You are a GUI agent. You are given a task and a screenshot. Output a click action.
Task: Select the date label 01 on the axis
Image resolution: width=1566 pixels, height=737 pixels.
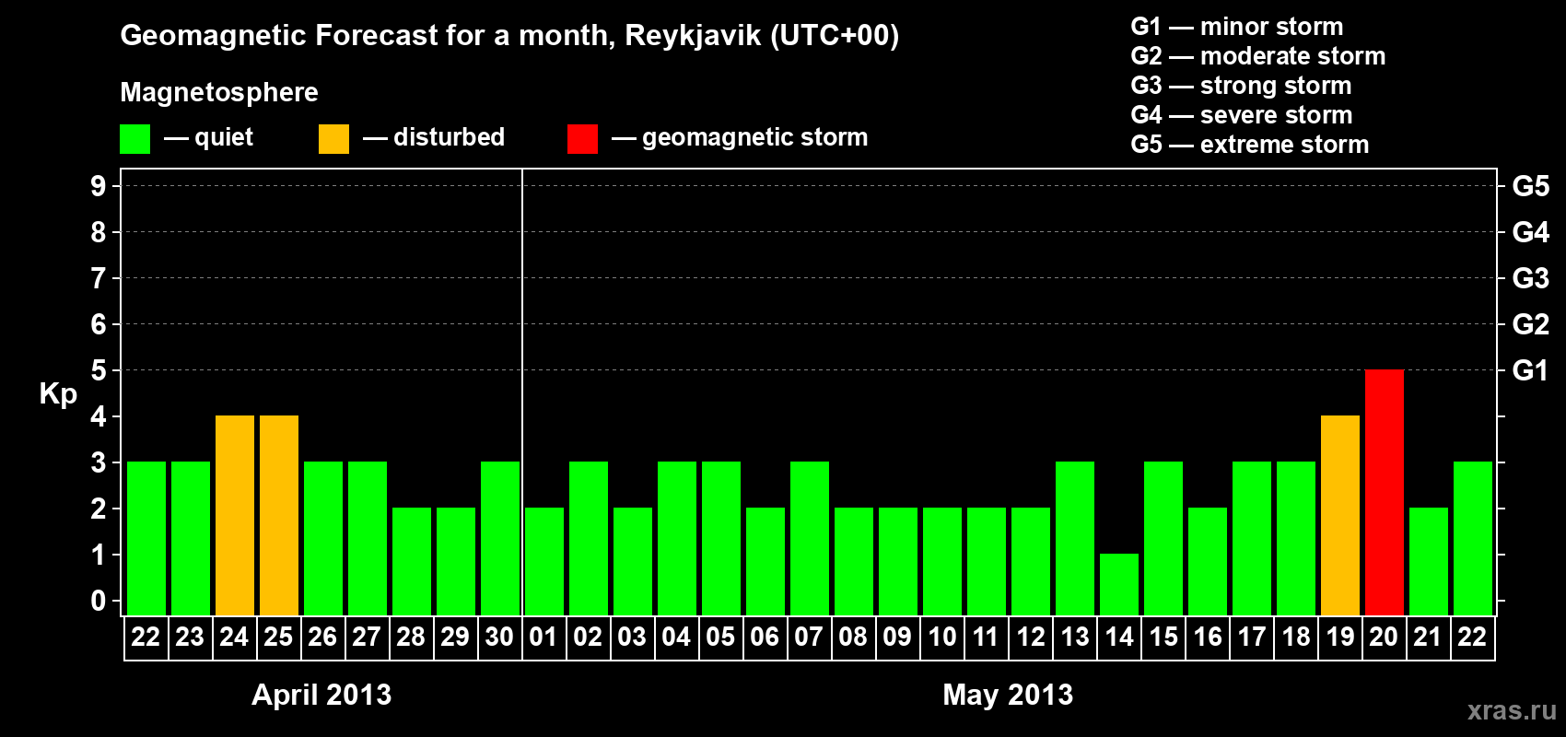click(543, 638)
